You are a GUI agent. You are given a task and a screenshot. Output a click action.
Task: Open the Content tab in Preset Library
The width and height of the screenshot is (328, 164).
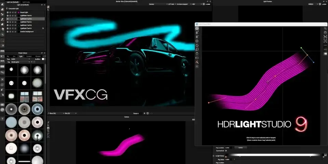tap(29, 56)
